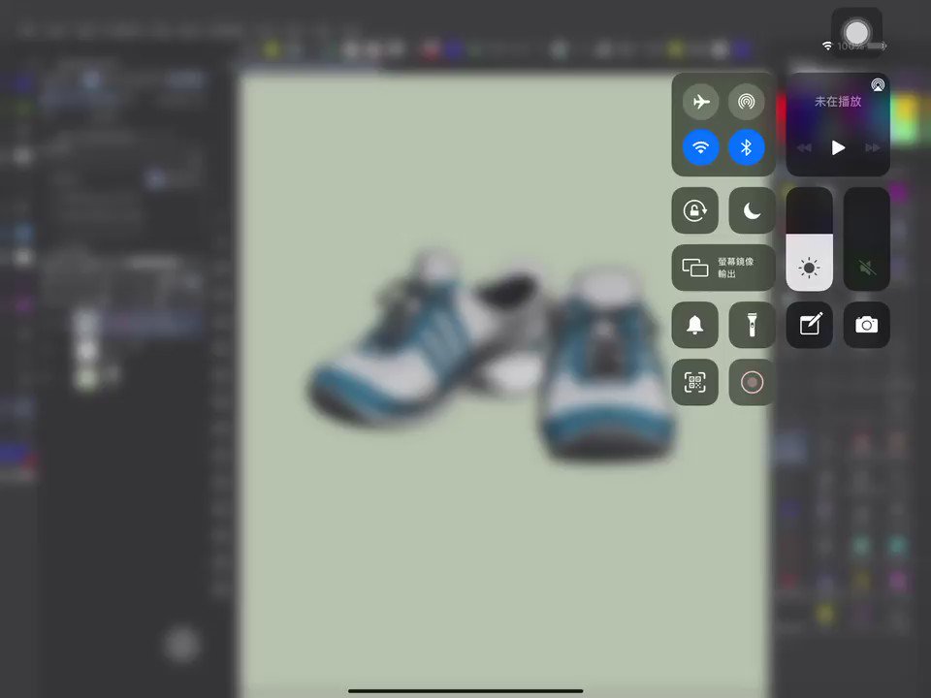Turn off Bluetooth in Control Center
Screen dimensions: 931x698
pos(747,147)
